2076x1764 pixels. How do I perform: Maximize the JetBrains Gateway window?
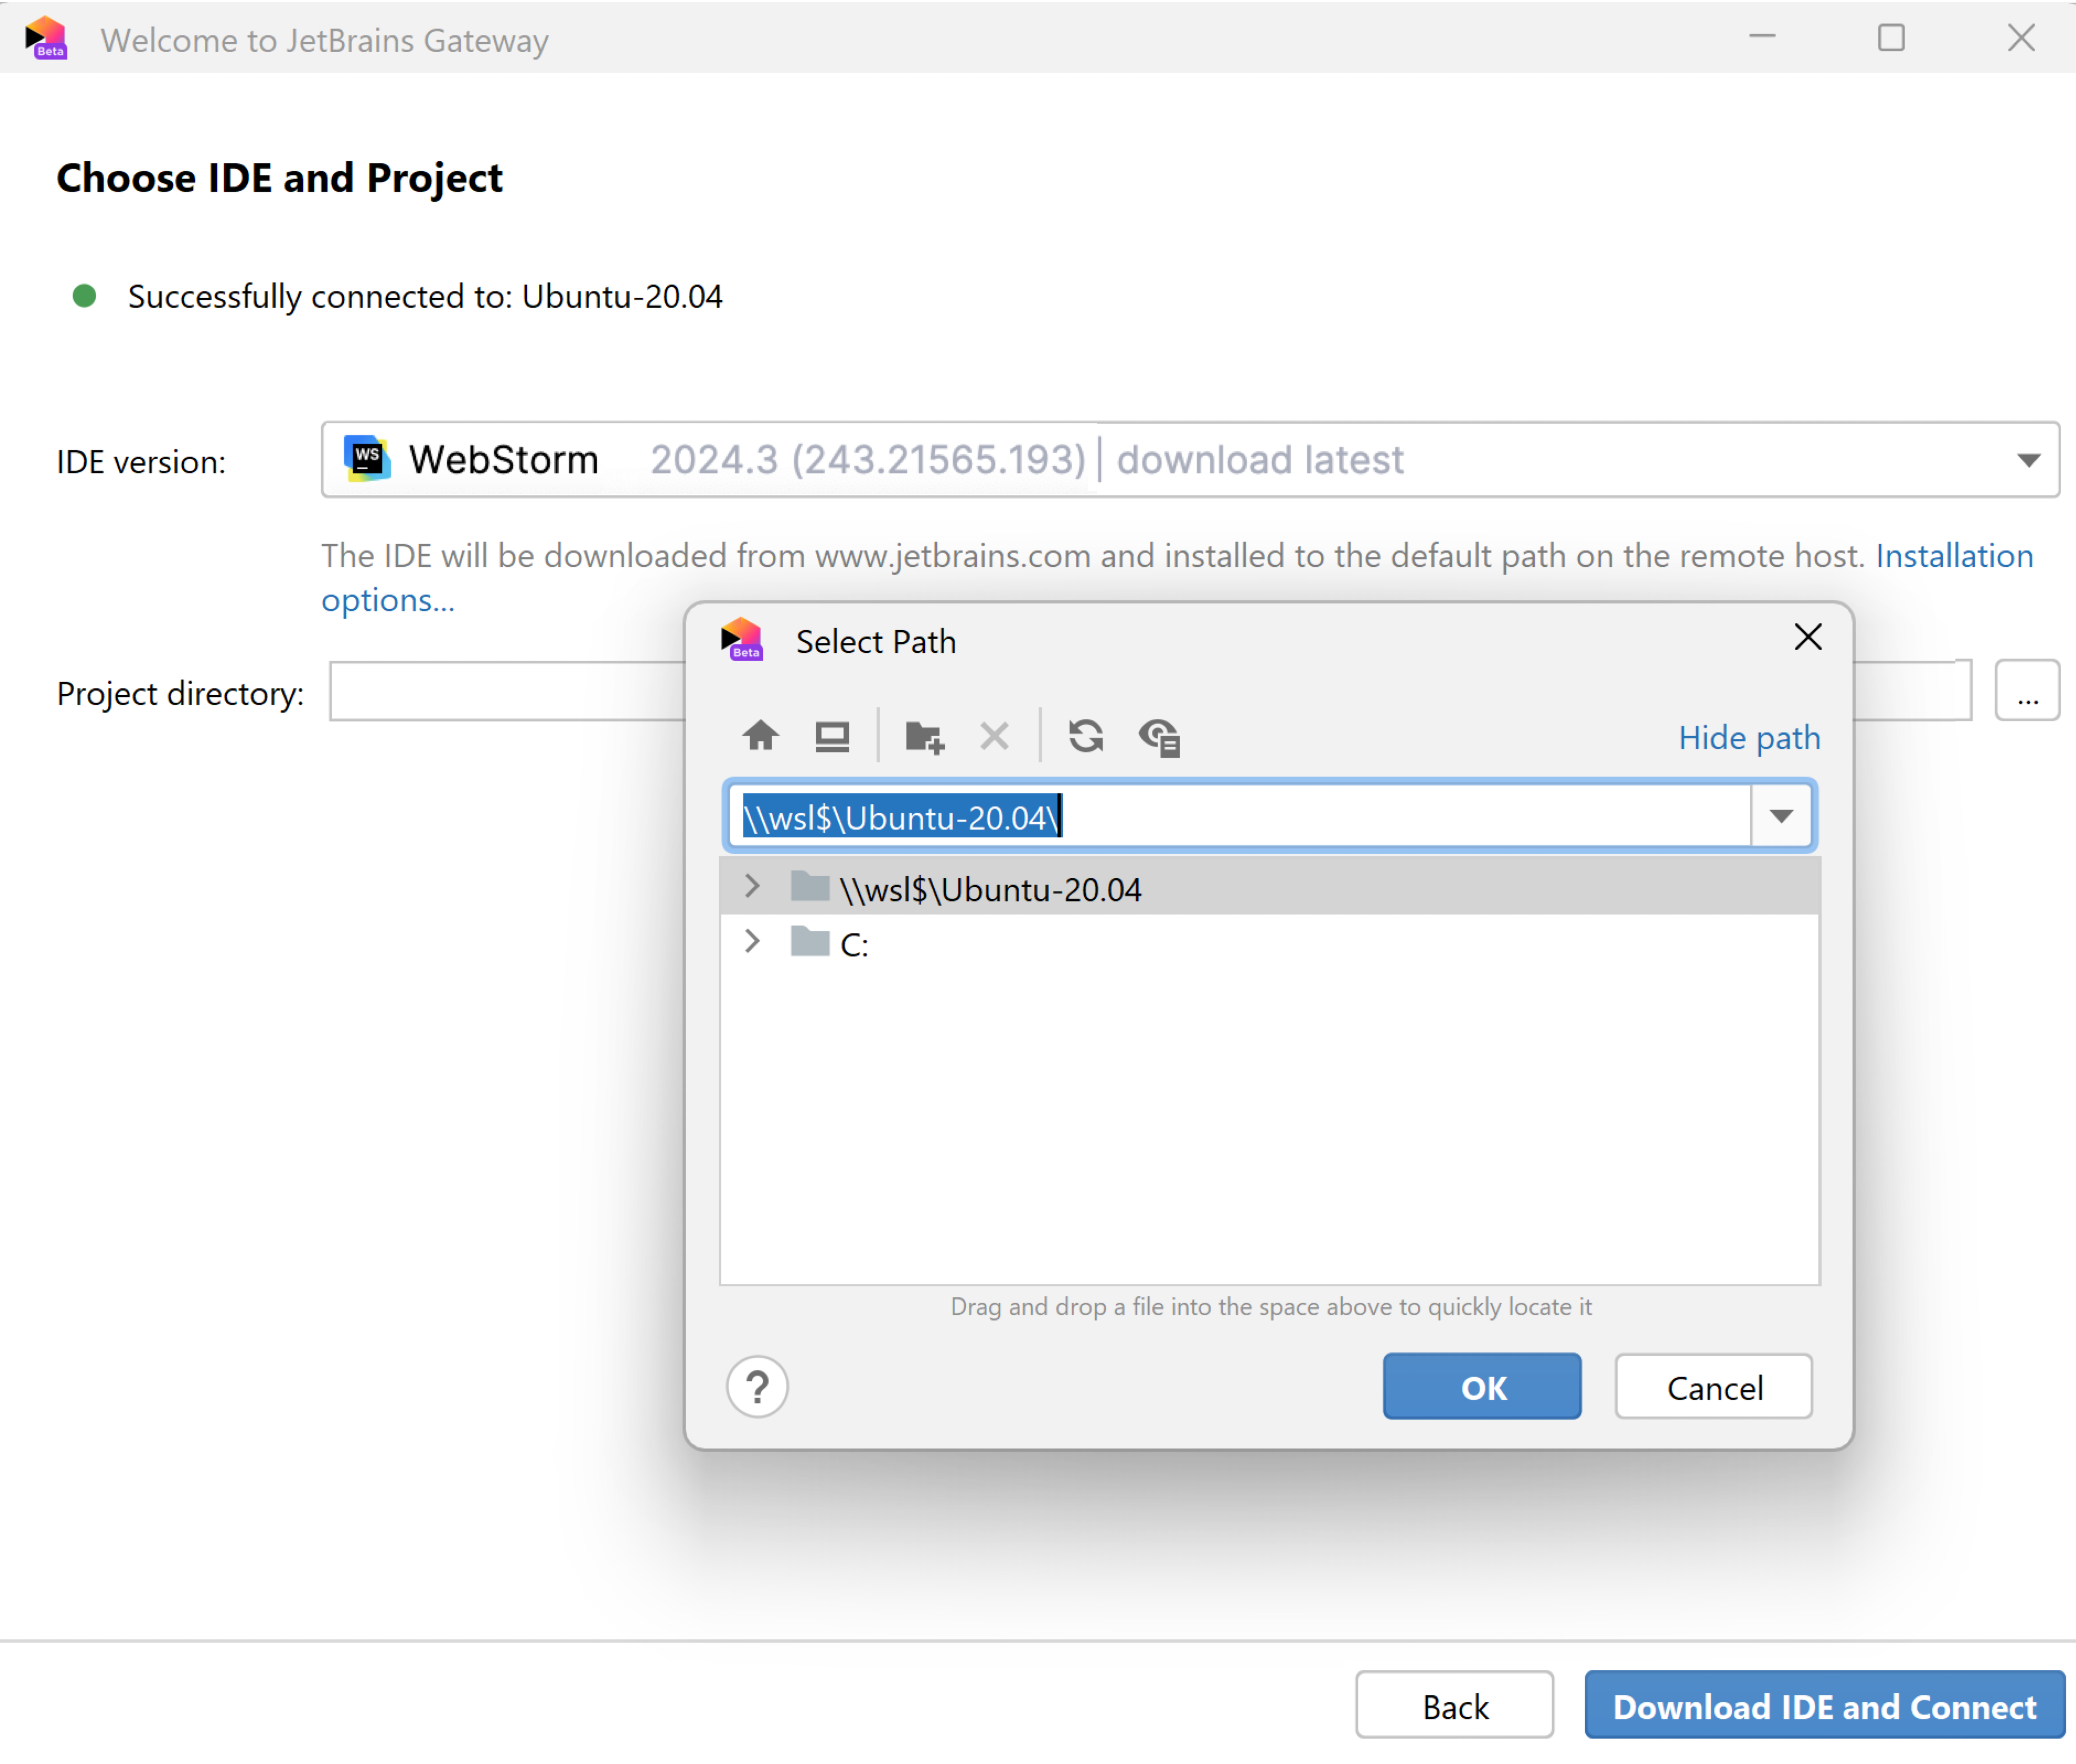[1891, 38]
